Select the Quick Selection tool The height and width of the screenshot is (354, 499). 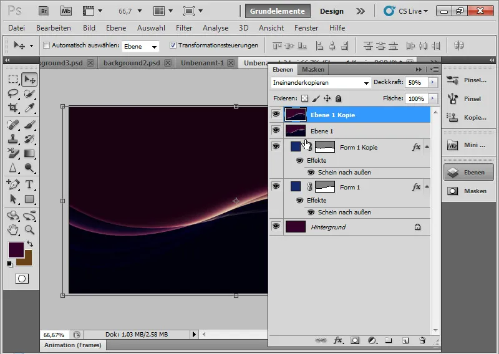[x=29, y=93]
